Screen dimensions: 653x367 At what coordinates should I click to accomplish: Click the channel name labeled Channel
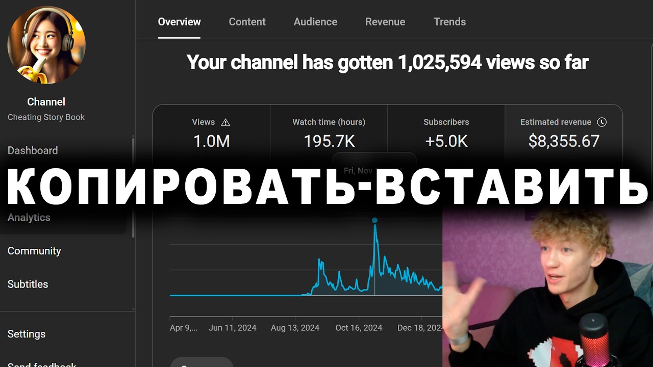[46, 101]
